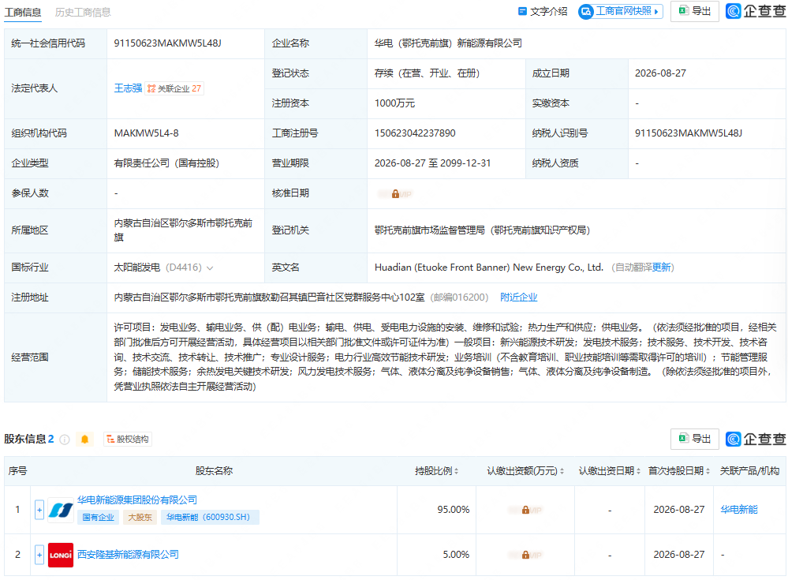The height and width of the screenshot is (580, 788).
Task: Select status 存续（在营、开业、在册）
Action: (428, 73)
